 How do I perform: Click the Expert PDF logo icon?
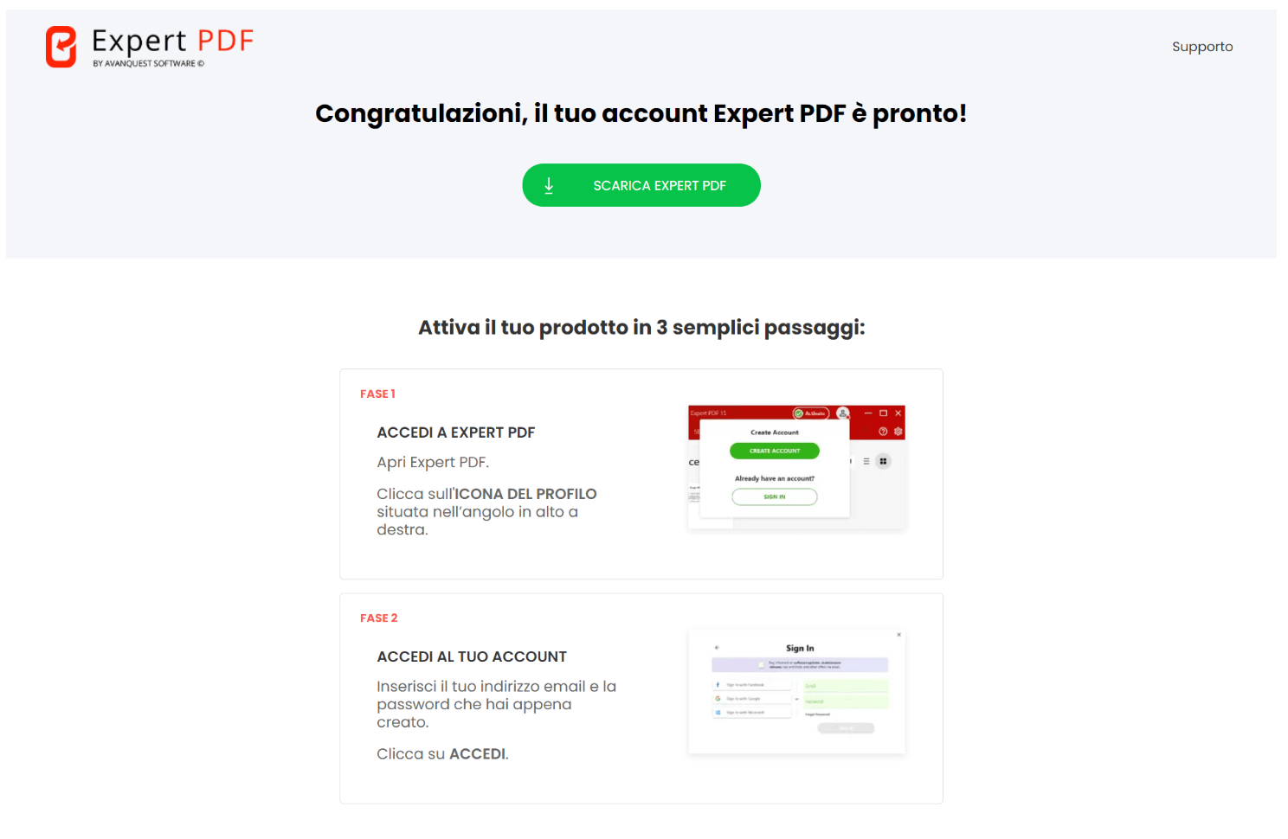(61, 46)
